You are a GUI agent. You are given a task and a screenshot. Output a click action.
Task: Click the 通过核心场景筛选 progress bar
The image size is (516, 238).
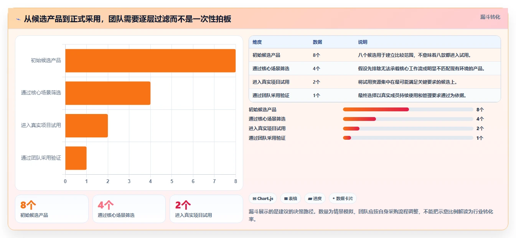[x=408, y=119]
